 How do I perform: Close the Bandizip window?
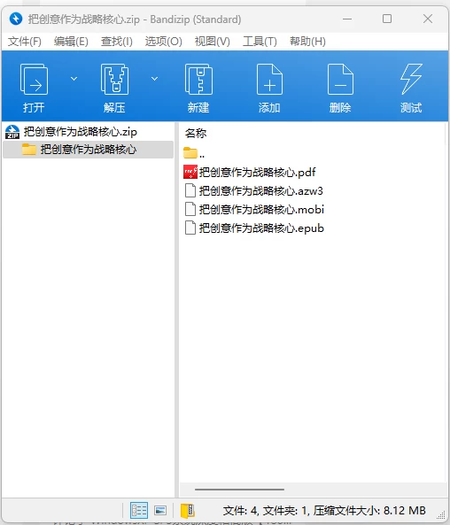(428, 19)
